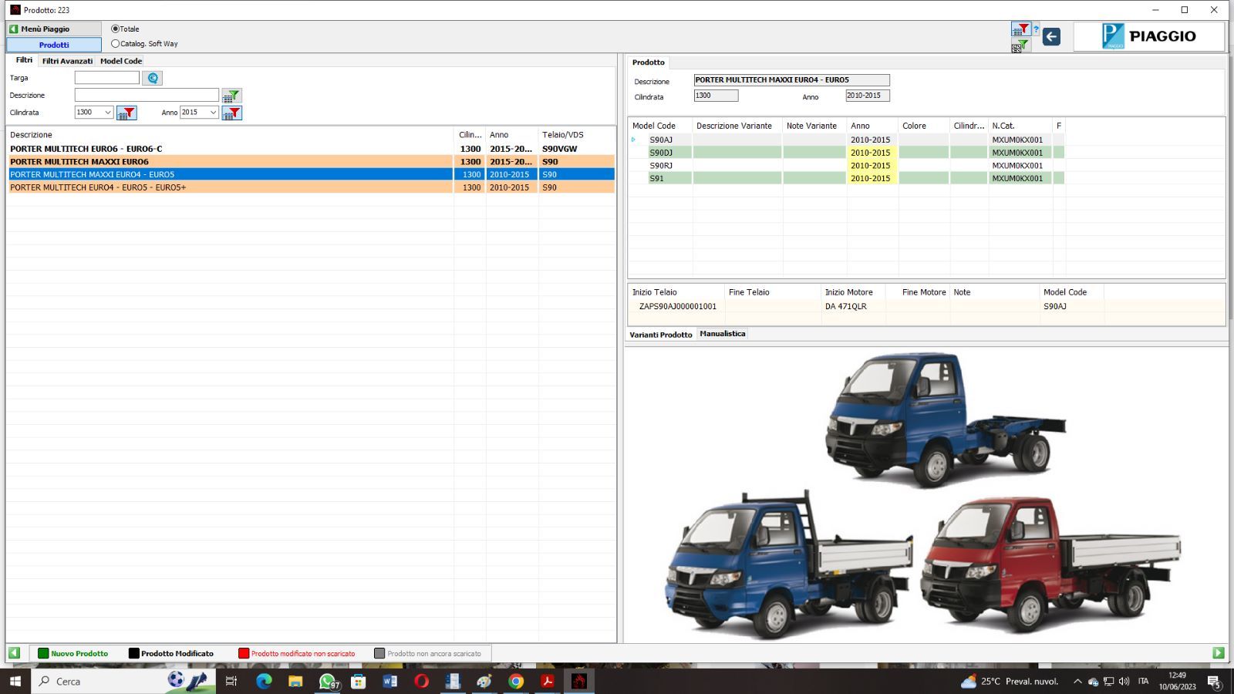Click the top-right red filter table icon
The image size is (1234, 694).
1020,29
